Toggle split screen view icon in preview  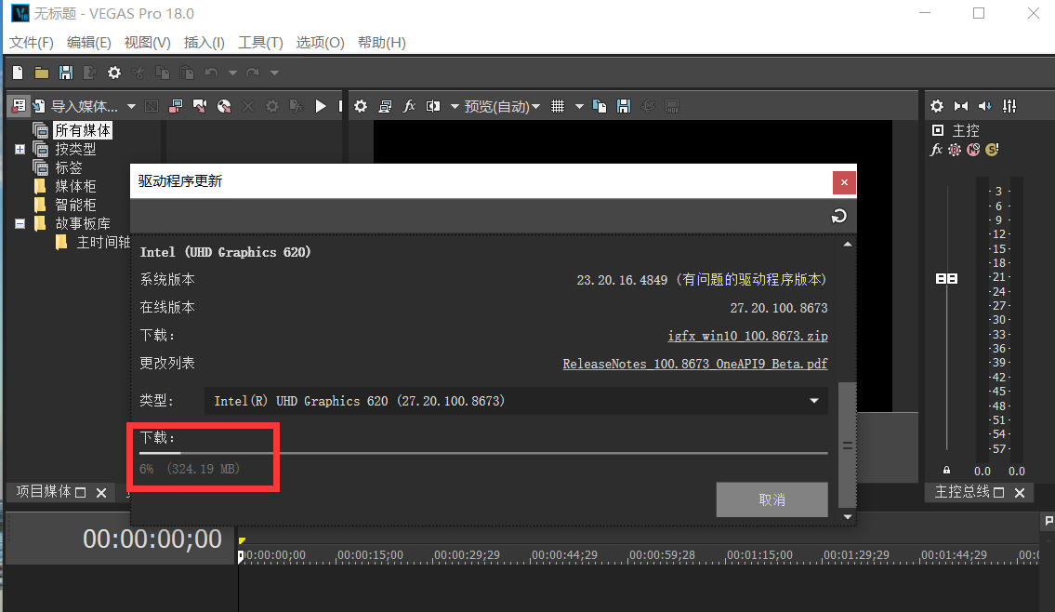[433, 106]
